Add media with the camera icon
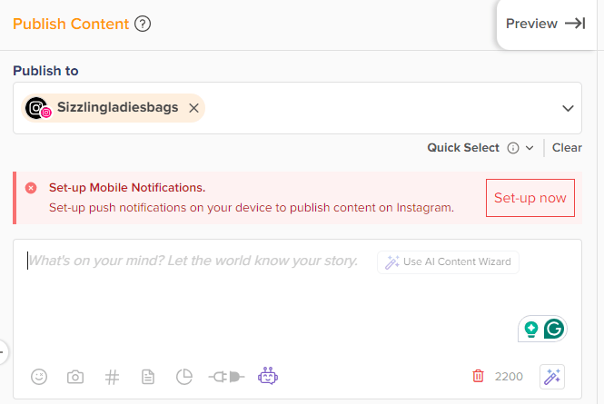 (75, 377)
